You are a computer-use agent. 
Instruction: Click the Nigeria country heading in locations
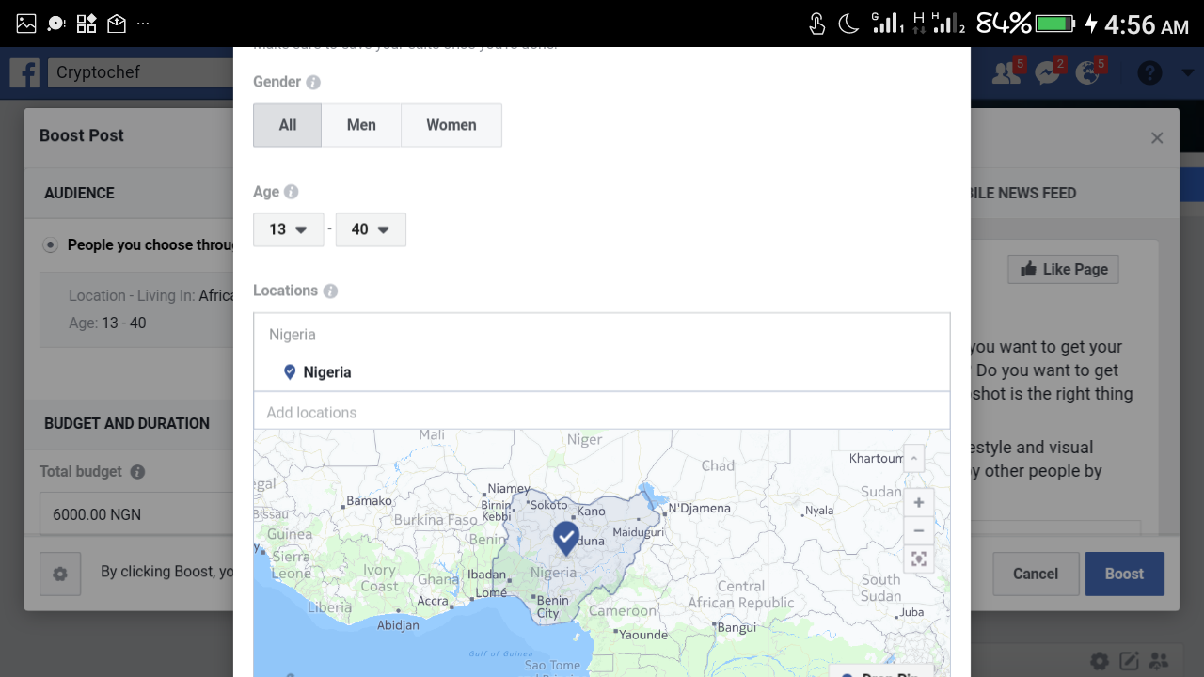293,335
